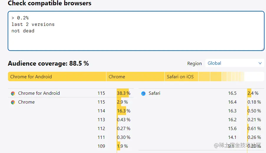Click the 38.3 % usage bar
Image resolution: width=266 pixels, height=153 pixels.
point(123,93)
